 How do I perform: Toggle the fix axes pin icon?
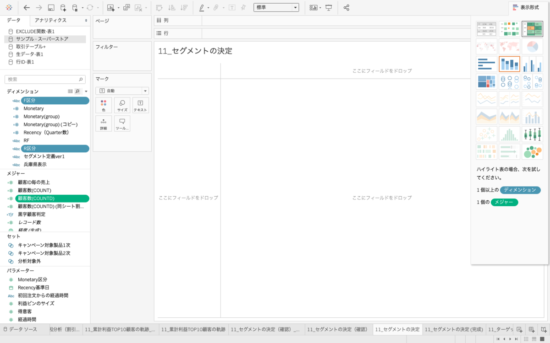[x=243, y=7]
